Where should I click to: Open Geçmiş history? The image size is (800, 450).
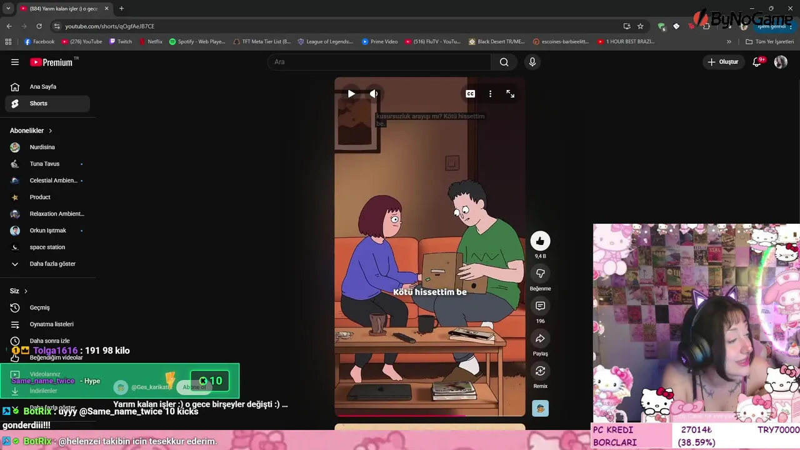pos(47,307)
